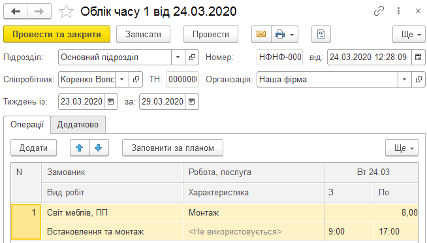Go back with the left arrow button

[x=16, y=11]
